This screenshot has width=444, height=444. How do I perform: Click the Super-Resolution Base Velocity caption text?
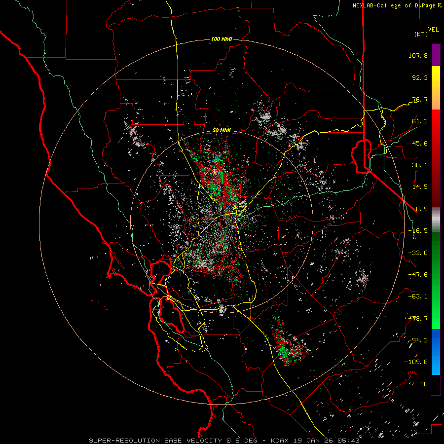(224, 441)
